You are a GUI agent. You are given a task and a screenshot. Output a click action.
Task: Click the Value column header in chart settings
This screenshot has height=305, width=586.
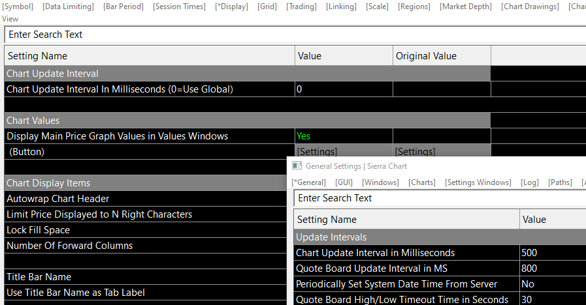[344, 56]
